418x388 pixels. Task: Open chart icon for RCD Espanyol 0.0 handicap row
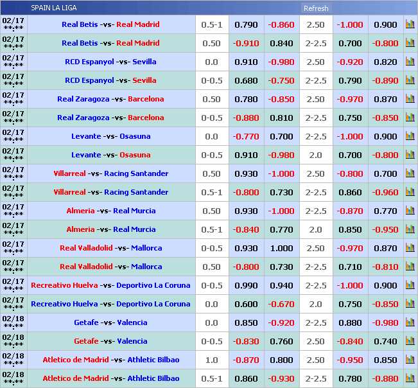point(410,62)
